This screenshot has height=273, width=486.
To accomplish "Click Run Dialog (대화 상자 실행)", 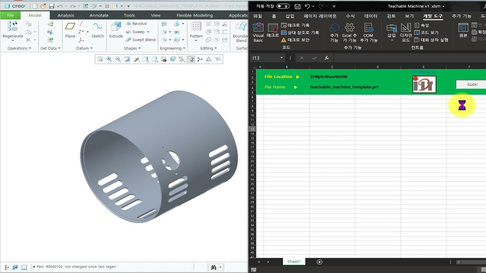I will [431, 40].
